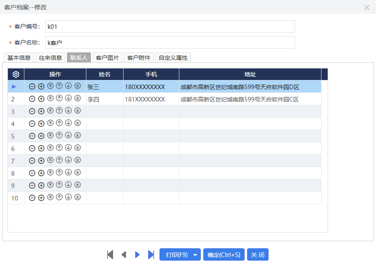Image resolution: width=376 pixels, height=266 pixels.
Task: Delete row of contact 张三 with minus icon
Action: [x=32, y=87]
